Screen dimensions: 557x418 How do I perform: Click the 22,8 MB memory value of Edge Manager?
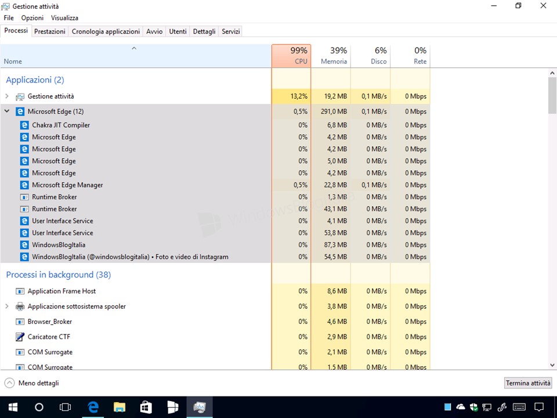(x=336, y=185)
